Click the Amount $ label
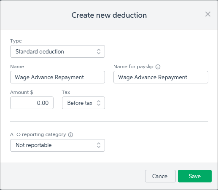The width and height of the screenshot is (218, 190). (22, 92)
